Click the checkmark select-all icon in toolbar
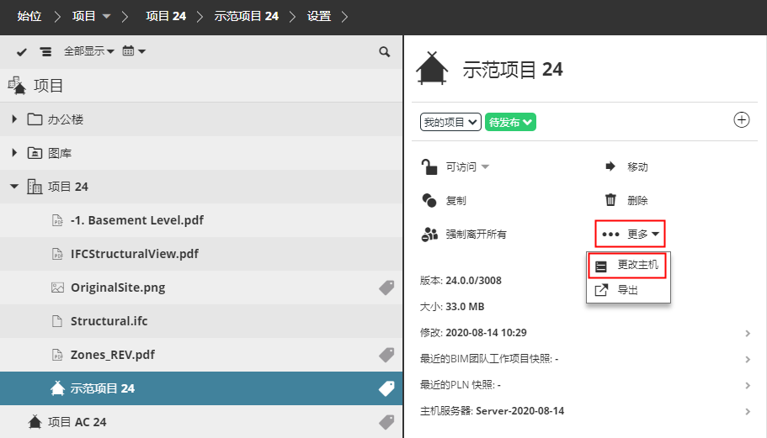Viewport: 767px width, 438px height. 22,52
